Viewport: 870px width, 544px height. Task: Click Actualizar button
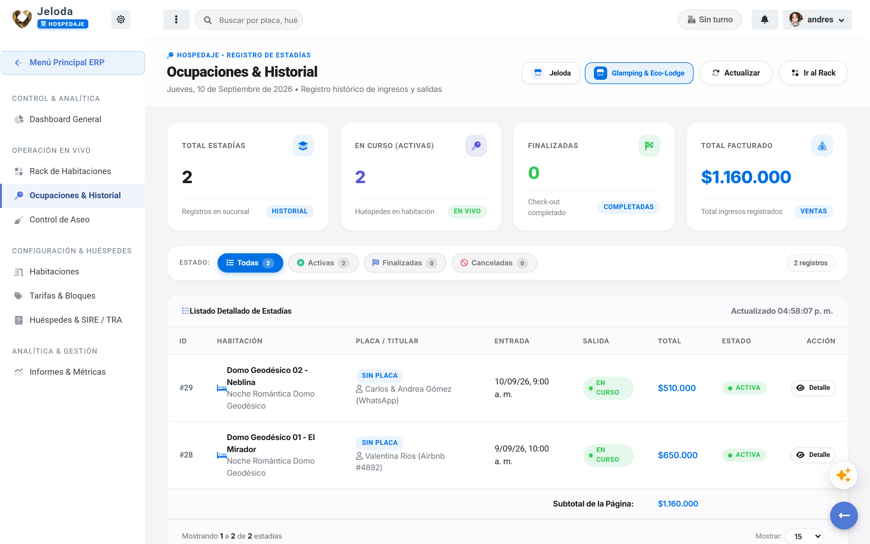(x=736, y=73)
